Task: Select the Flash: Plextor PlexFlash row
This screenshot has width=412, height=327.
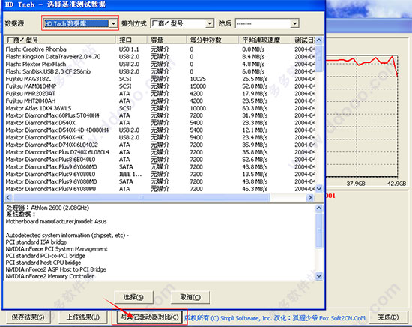Action: click(x=160, y=64)
